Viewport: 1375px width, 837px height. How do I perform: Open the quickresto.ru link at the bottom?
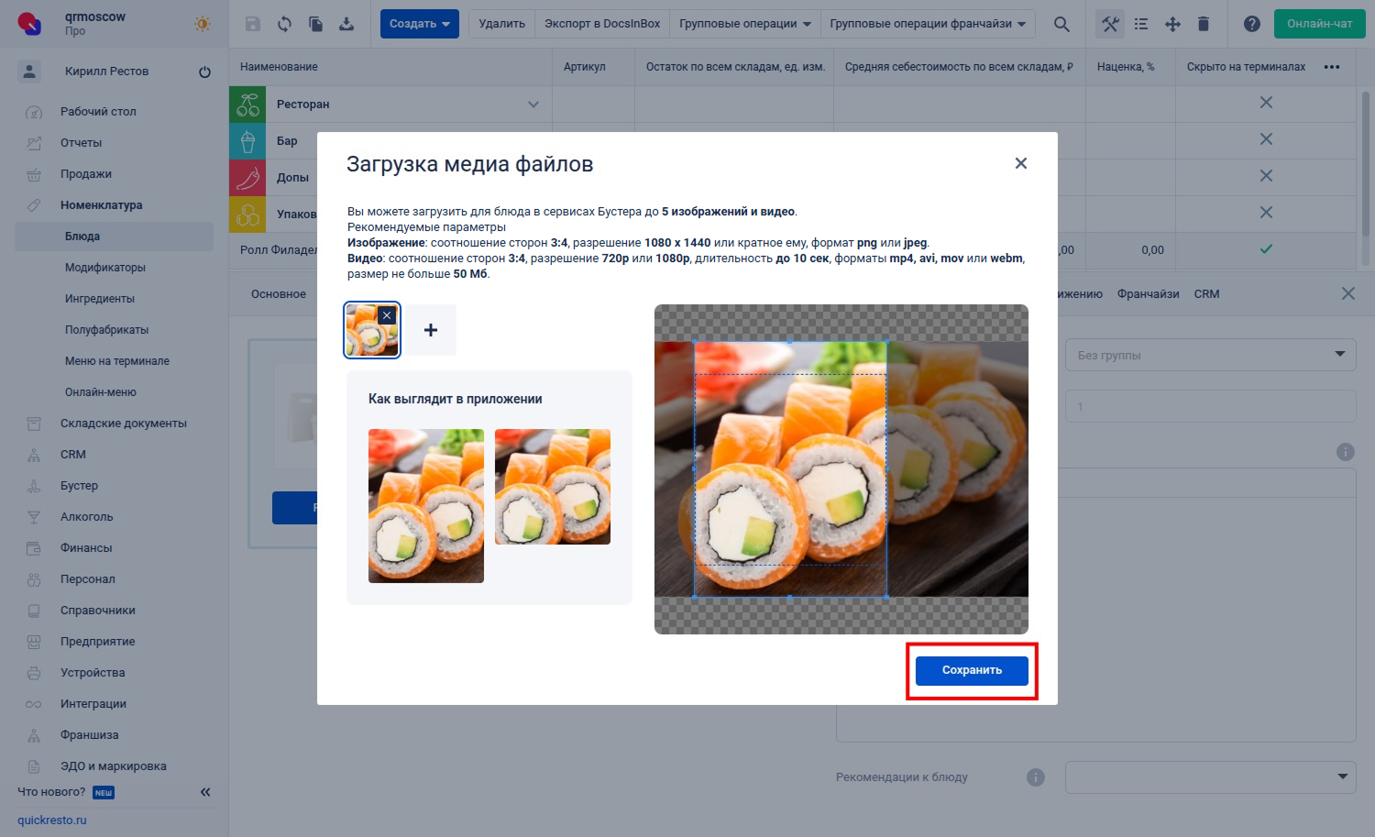pyautogui.click(x=51, y=820)
